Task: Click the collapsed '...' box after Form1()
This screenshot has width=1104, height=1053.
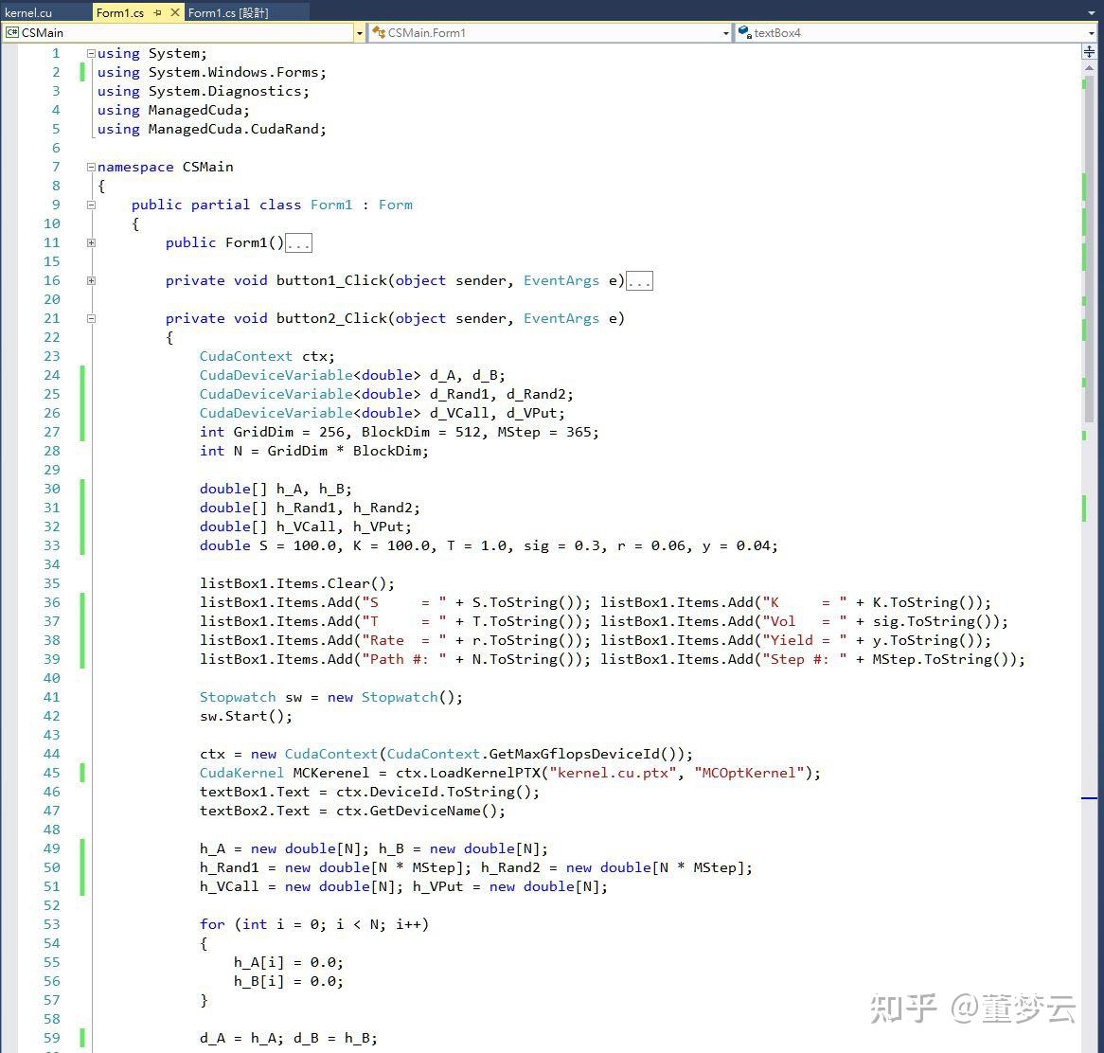Action: 298,242
